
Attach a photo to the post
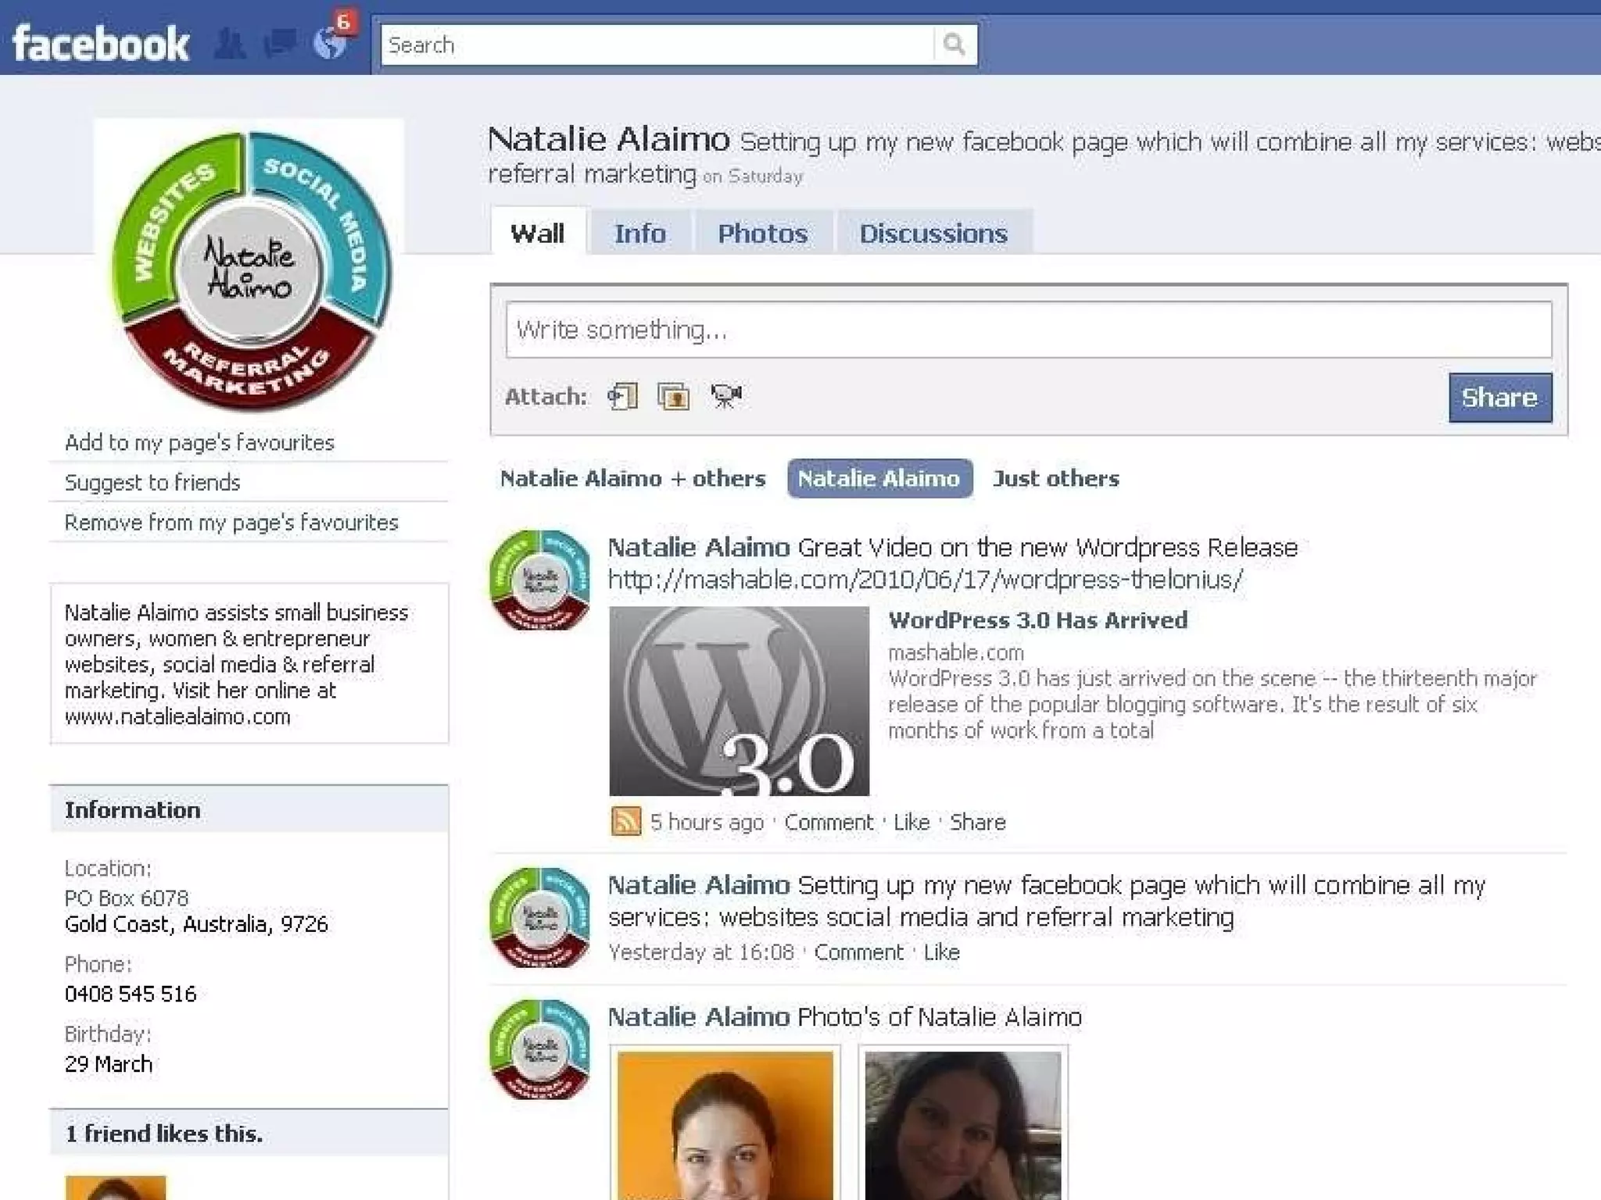click(673, 396)
